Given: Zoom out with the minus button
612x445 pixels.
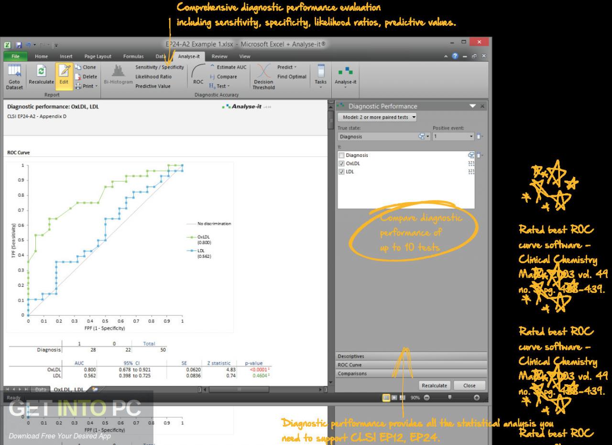Looking at the screenshot, I should (426, 398).
